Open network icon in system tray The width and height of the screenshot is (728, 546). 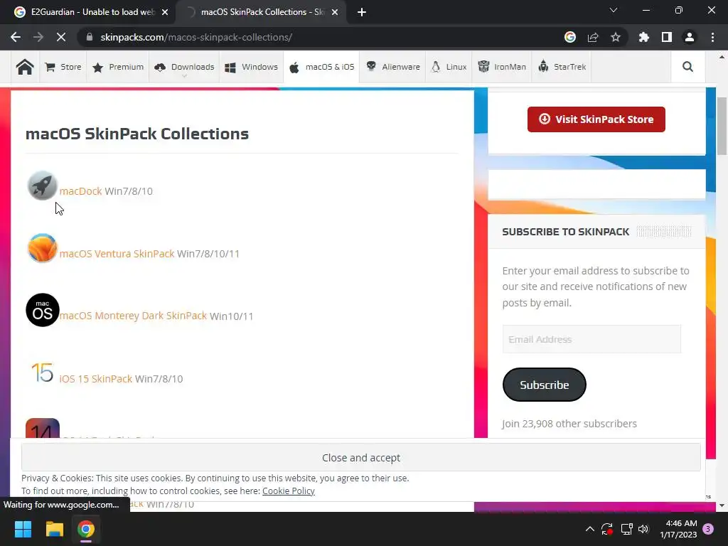point(627,529)
